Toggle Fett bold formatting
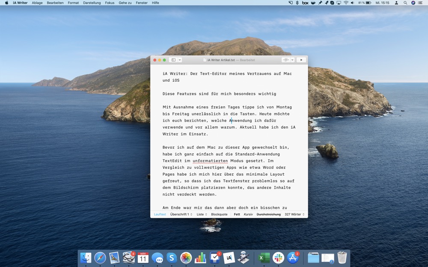This screenshot has height=267, width=428. click(237, 214)
